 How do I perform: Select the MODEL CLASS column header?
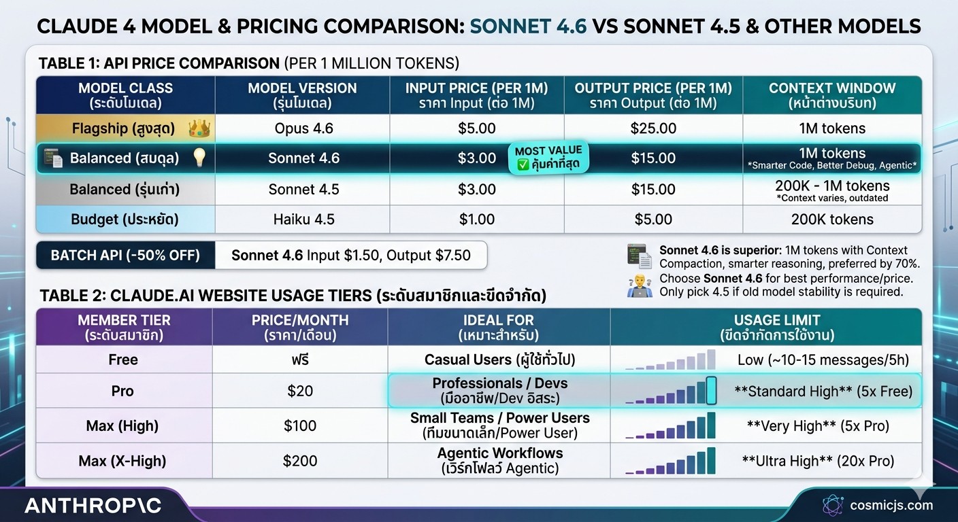pos(125,95)
